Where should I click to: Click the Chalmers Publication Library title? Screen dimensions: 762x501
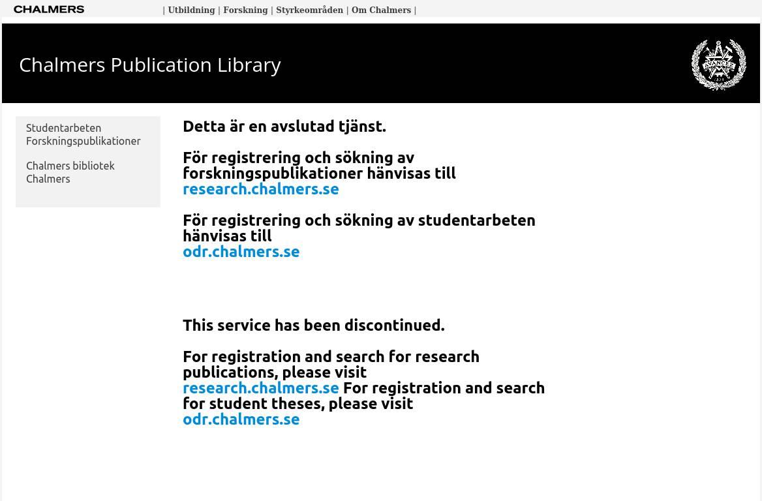pos(150,65)
